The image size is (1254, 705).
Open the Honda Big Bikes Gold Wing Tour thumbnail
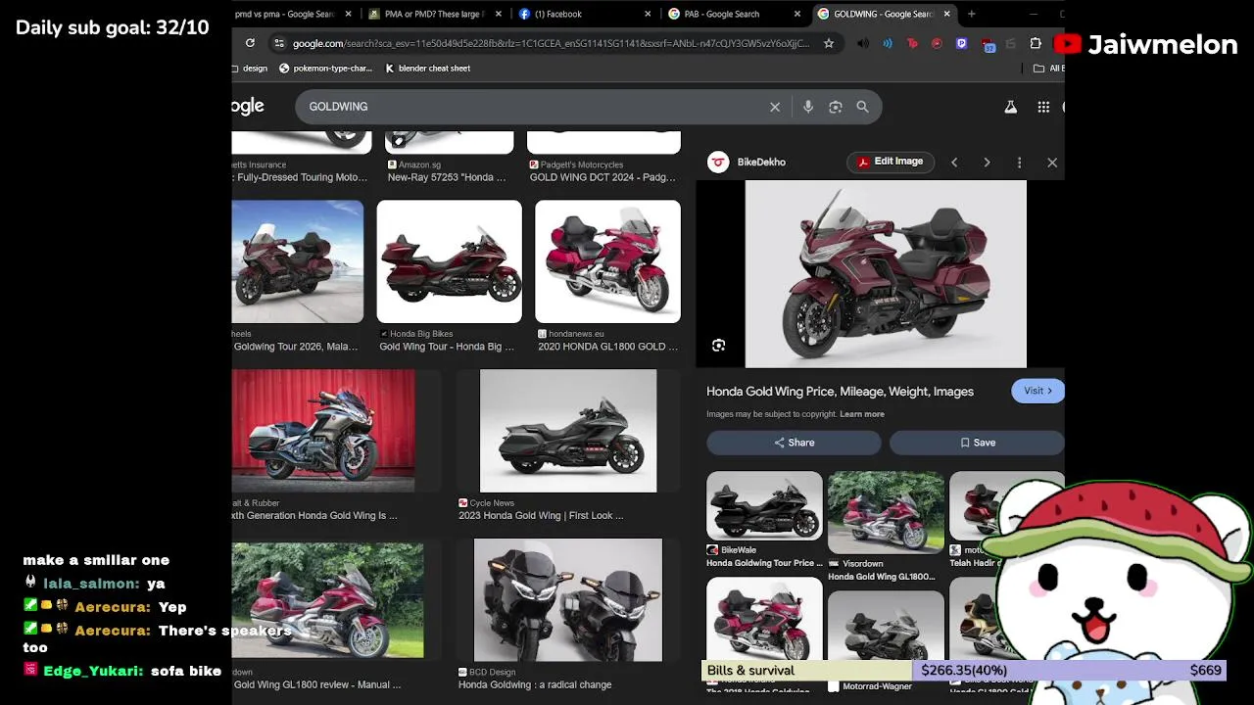(x=450, y=261)
